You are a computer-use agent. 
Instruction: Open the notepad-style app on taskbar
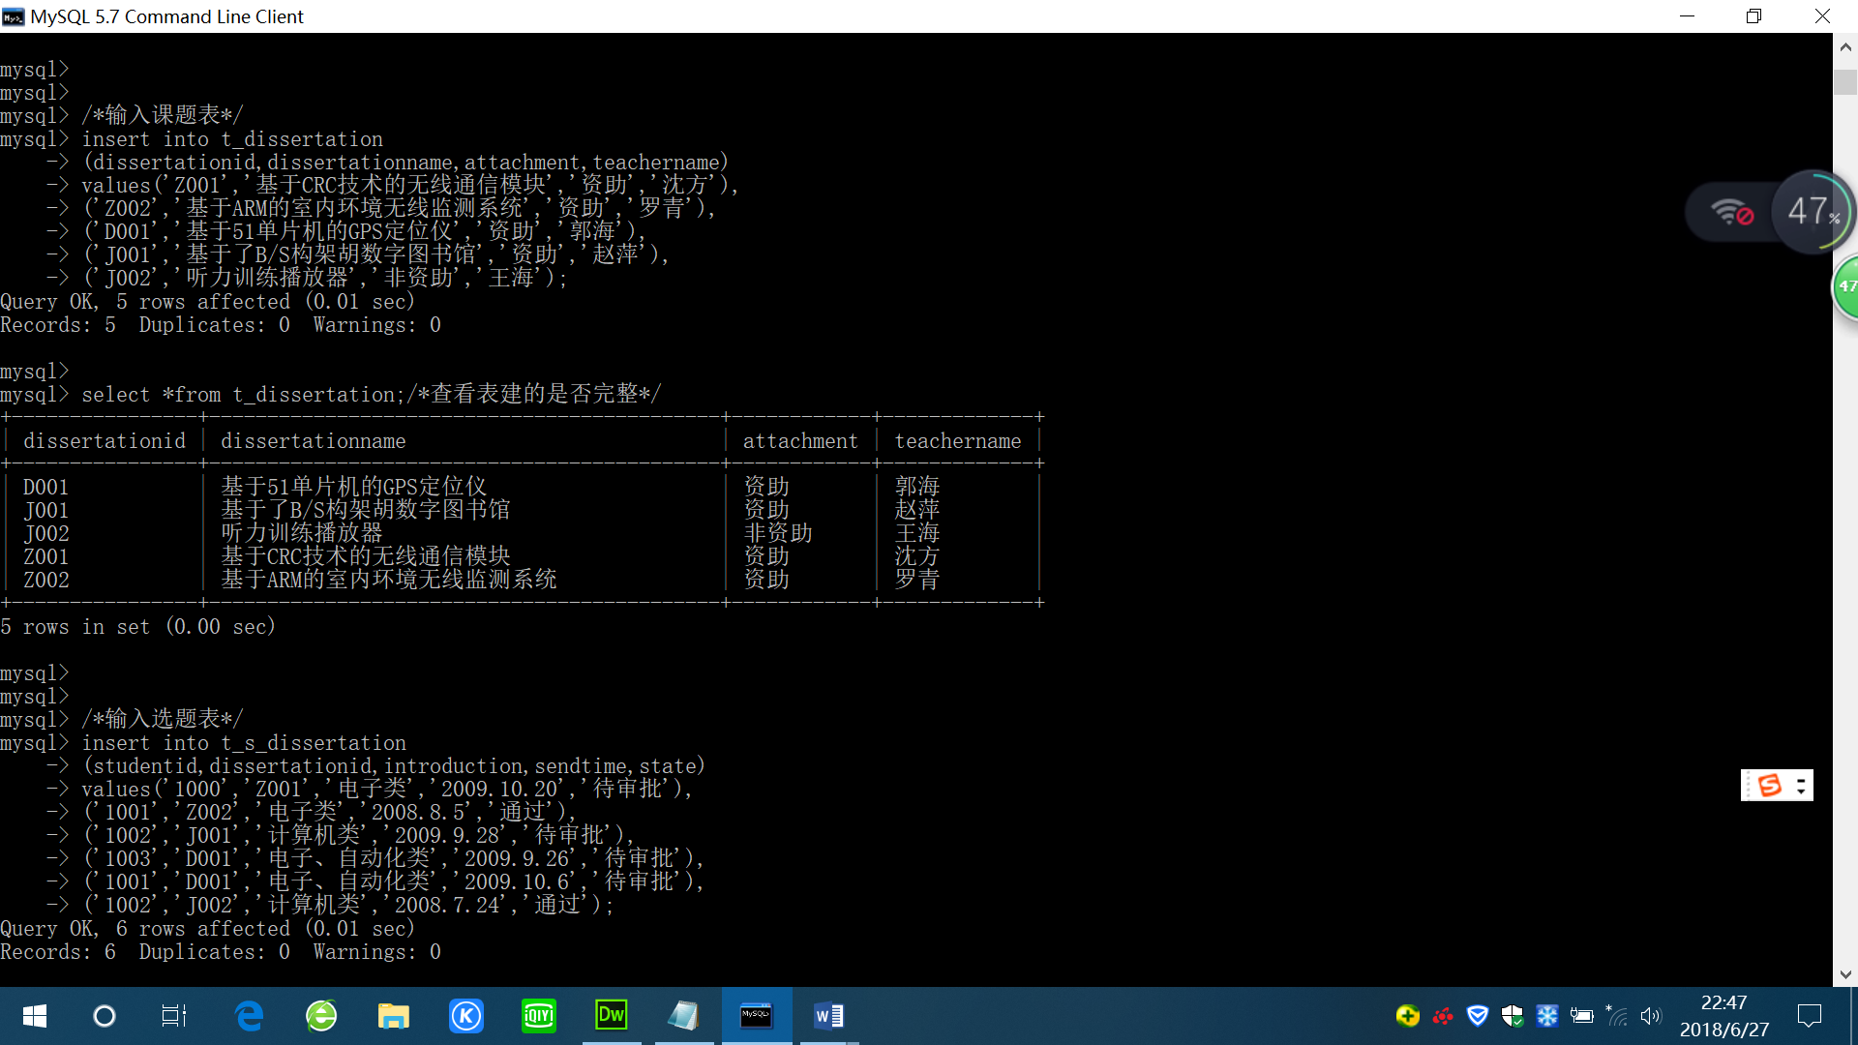684,1016
